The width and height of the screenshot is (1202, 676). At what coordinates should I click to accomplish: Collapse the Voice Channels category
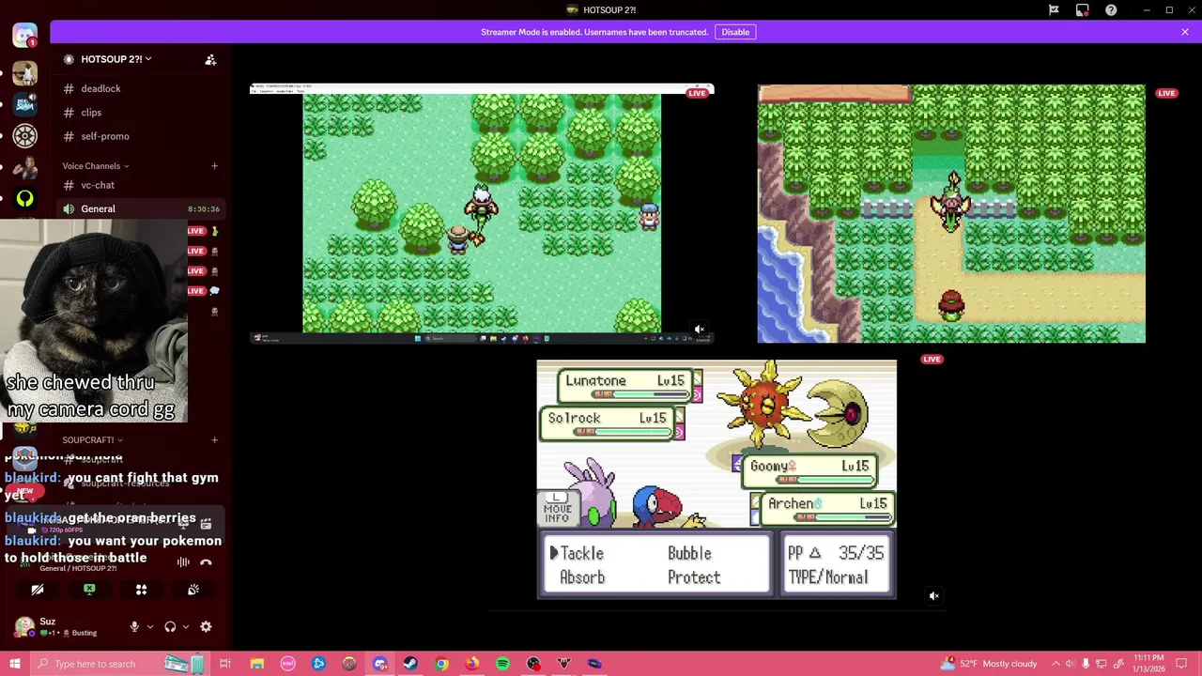click(95, 166)
